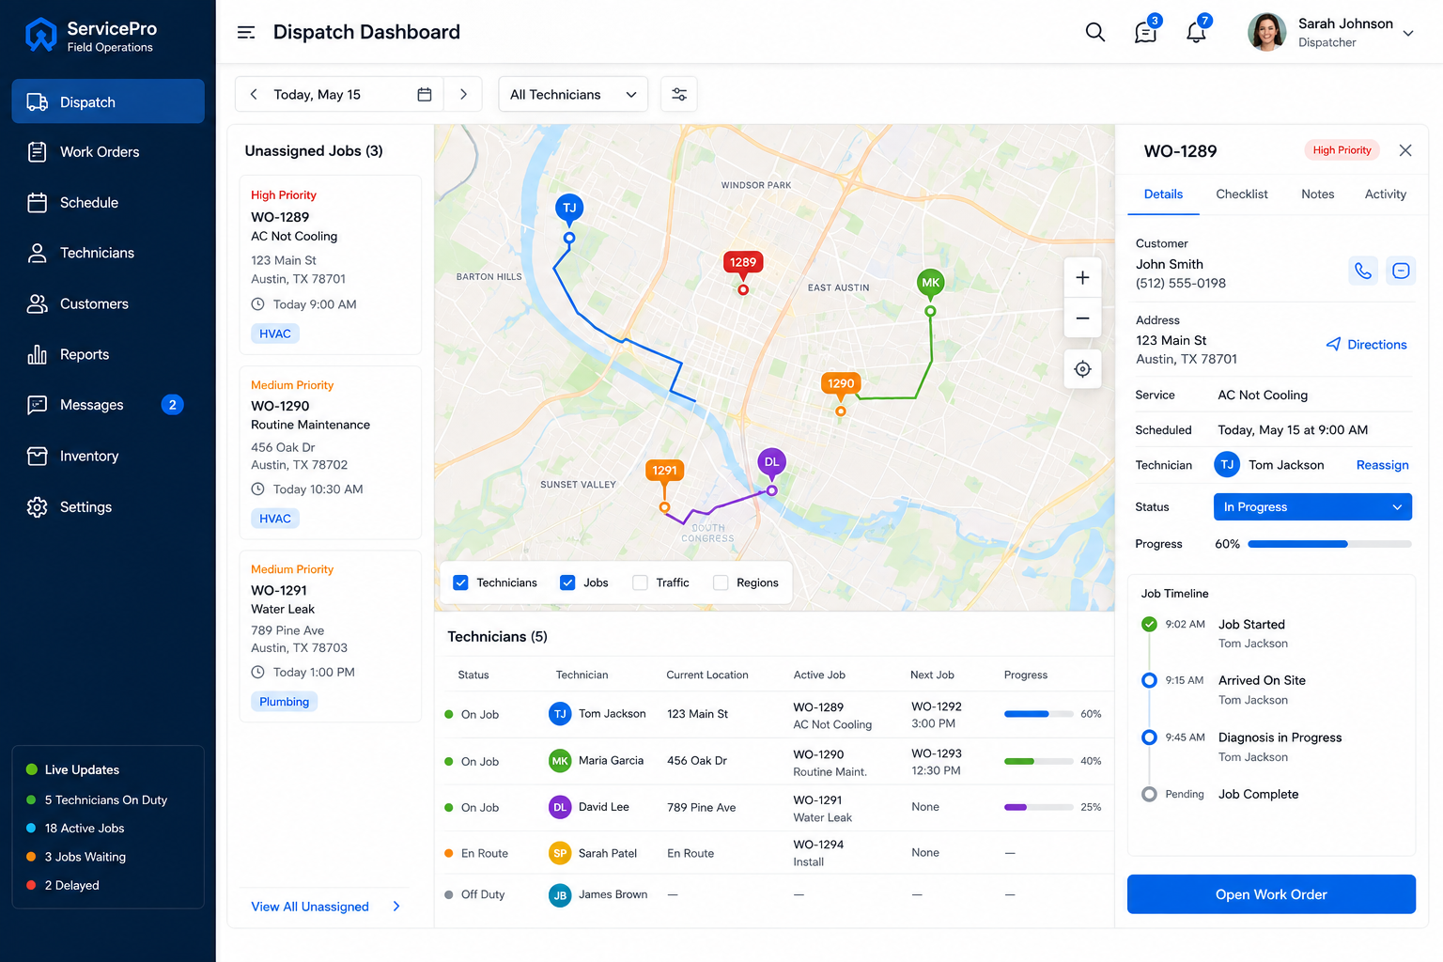Go to next day arrow
1443x962 pixels.
point(463,94)
